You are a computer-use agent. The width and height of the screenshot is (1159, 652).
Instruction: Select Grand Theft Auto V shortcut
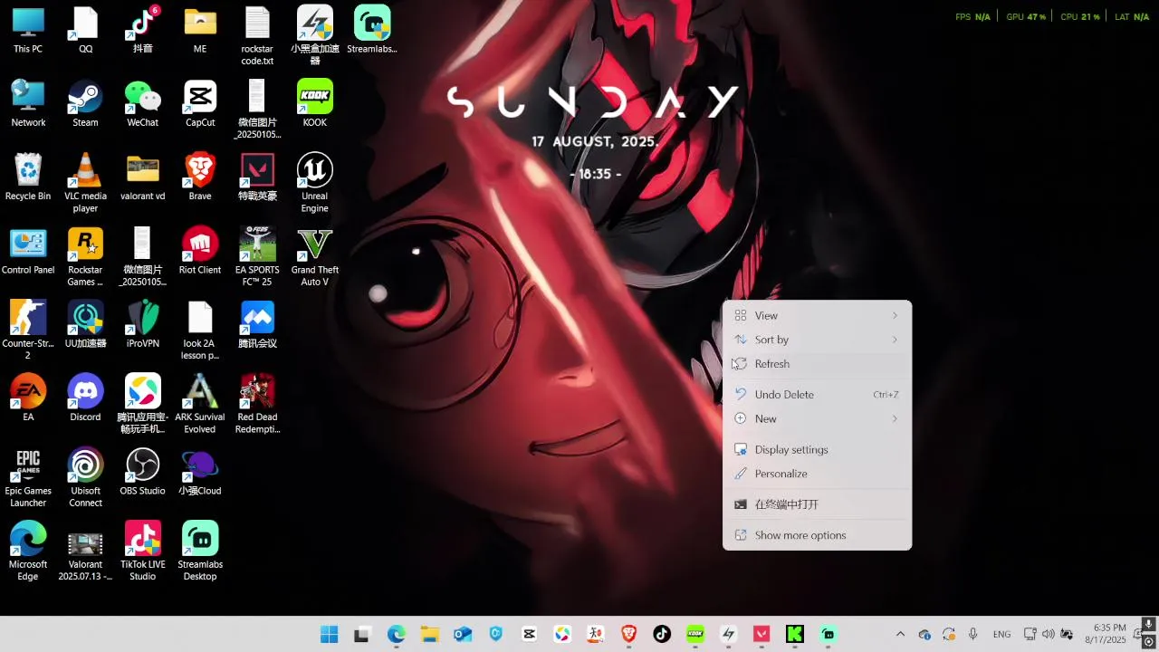[x=314, y=257]
